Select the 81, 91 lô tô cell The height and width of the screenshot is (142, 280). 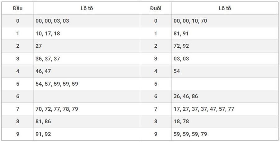pos(181,33)
